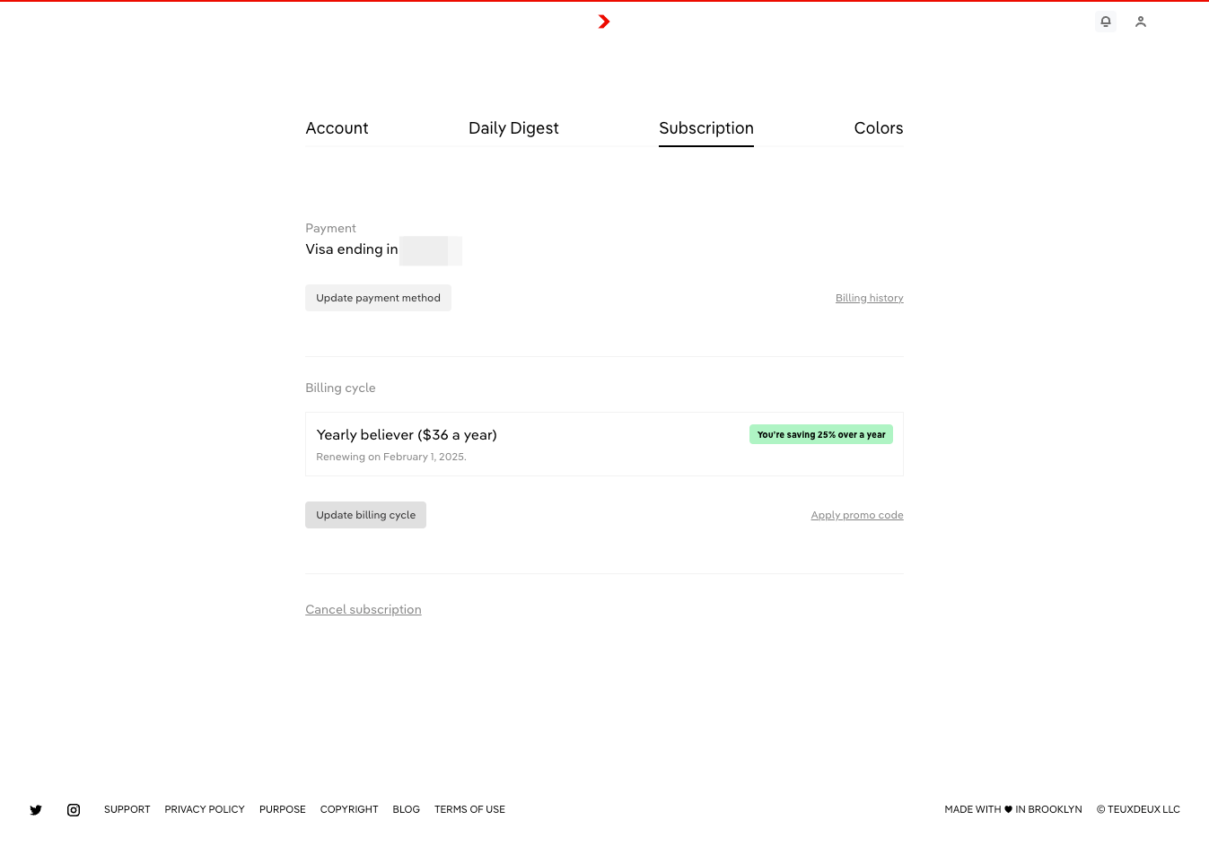Viewport: 1209px width, 846px height.
Task: Click the saving 25% over a year badge
Action: coord(821,434)
